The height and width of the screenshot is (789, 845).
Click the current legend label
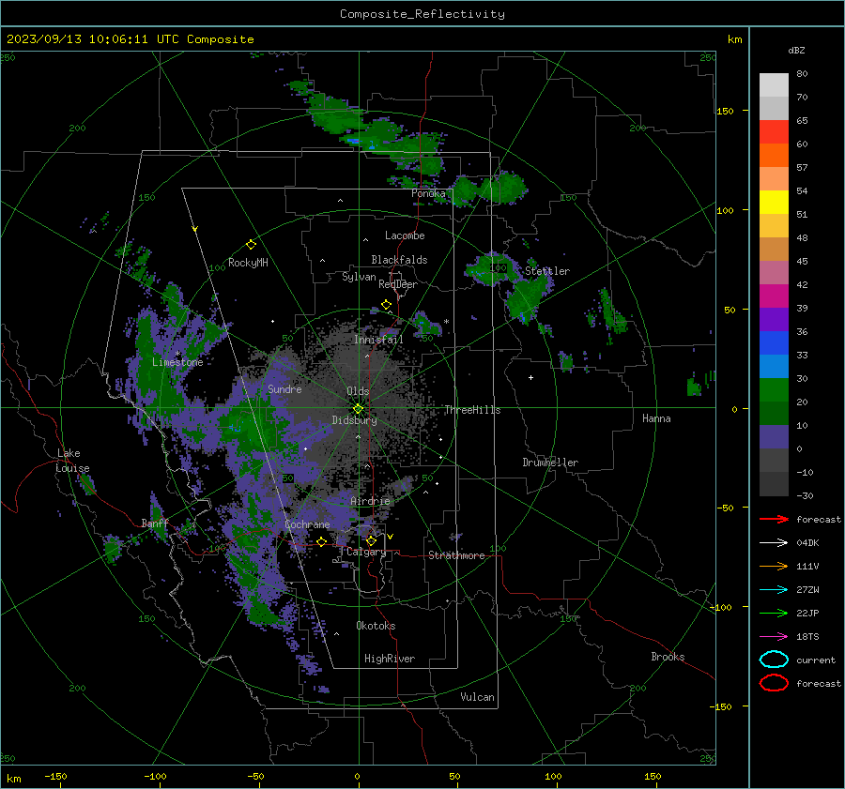coord(816,660)
